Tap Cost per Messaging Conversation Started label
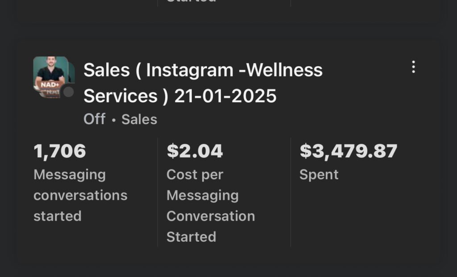 (x=210, y=206)
